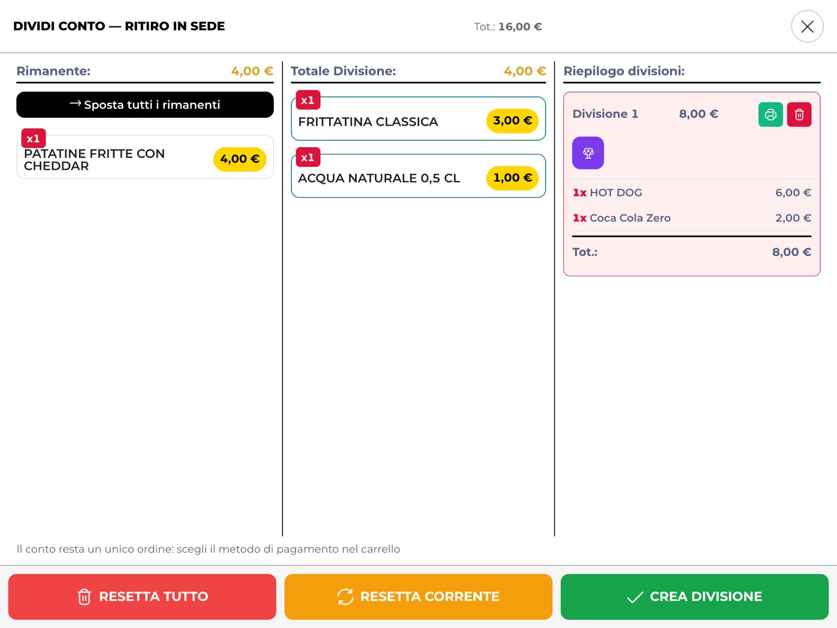Select the Acqua Naturale 0,5 CL card
This screenshot has width=837, height=628.
coord(418,176)
